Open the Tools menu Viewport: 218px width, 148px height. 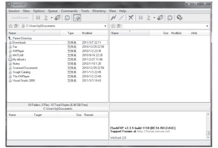coord(85,11)
